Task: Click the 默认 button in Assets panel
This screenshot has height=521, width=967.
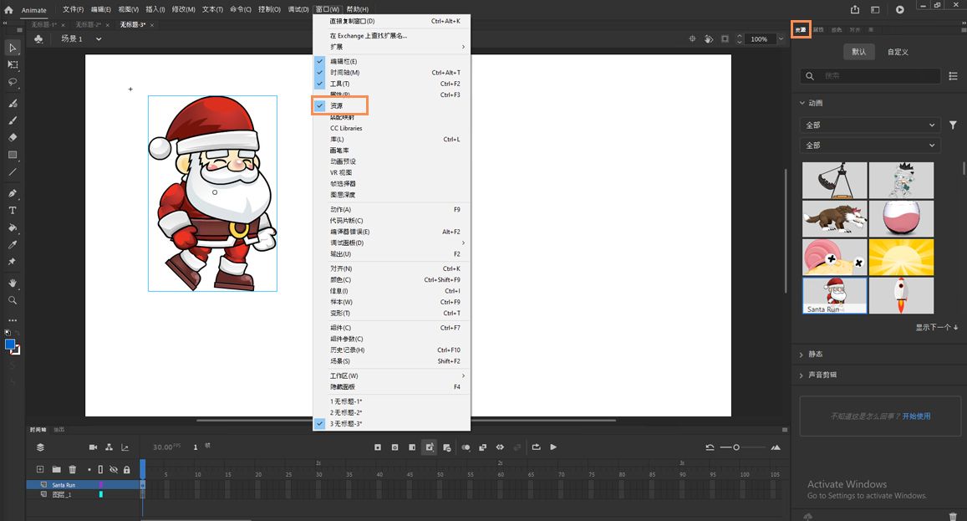Action: pyautogui.click(x=859, y=52)
